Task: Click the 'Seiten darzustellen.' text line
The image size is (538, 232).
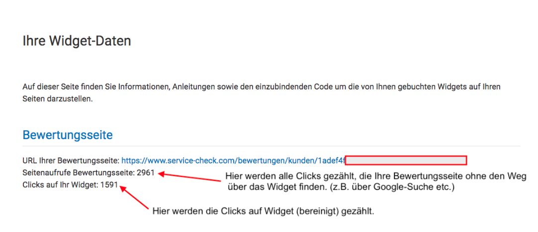Action: [x=57, y=101]
